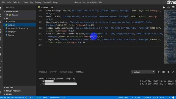
Task: Click 'Monchique's Balcony' on line 111
Action: (x=57, y=22)
